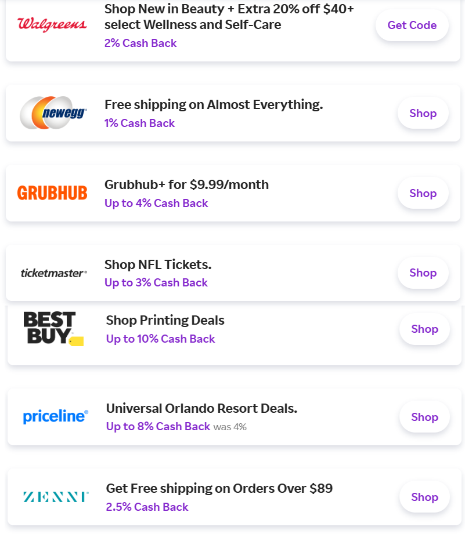465x534 pixels.
Task: Click the Newegg logo
Action: click(x=53, y=112)
